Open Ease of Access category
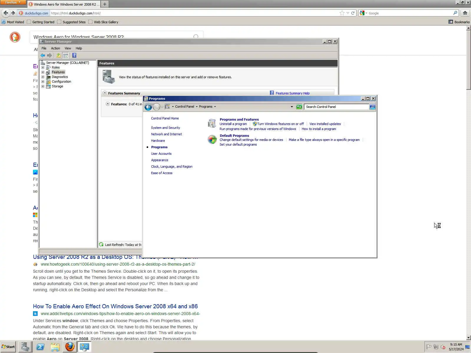Viewport: 471px width, 353px height. pyautogui.click(x=162, y=173)
